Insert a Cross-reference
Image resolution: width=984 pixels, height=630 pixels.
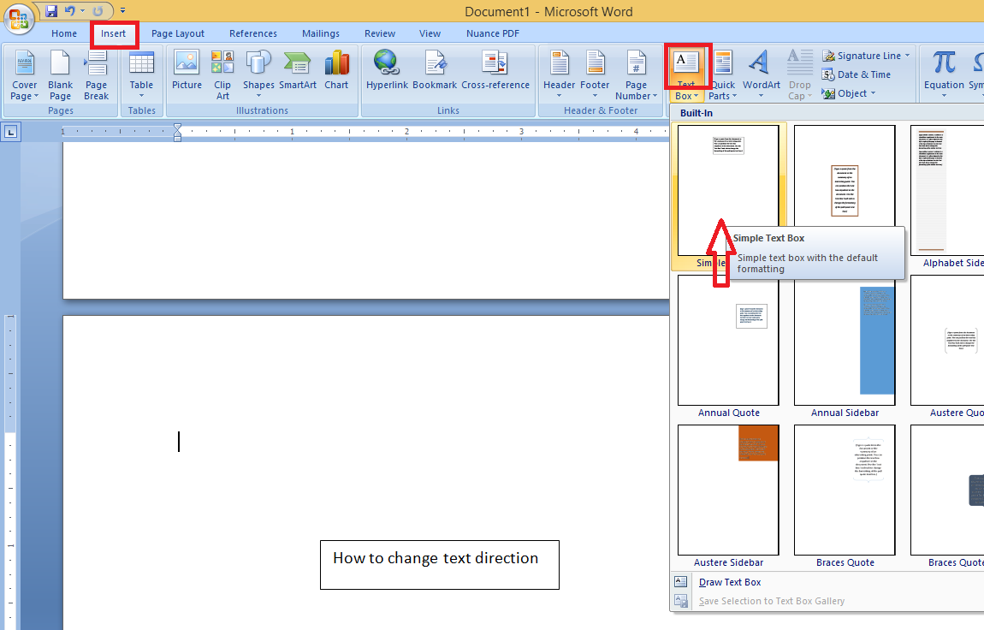495,70
